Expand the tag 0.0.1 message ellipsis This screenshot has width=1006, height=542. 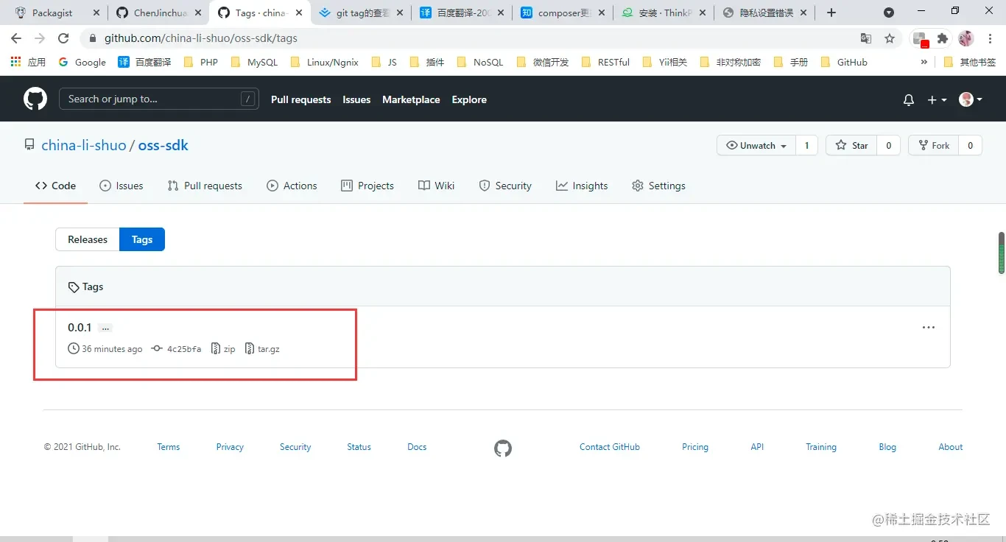(105, 328)
